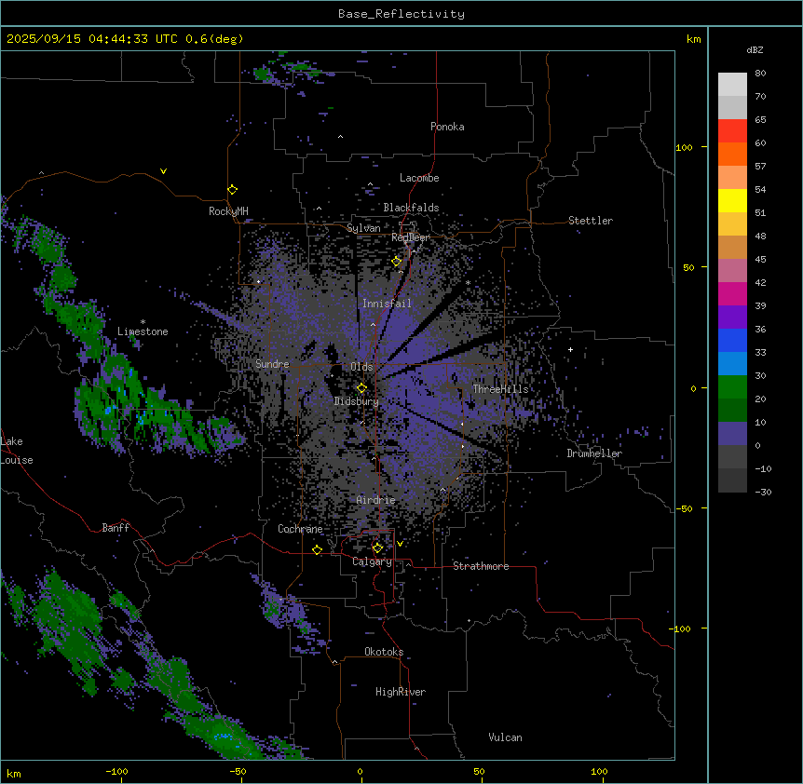
Task: Click the white plus marker west of Drumheller
Action: [x=570, y=349]
